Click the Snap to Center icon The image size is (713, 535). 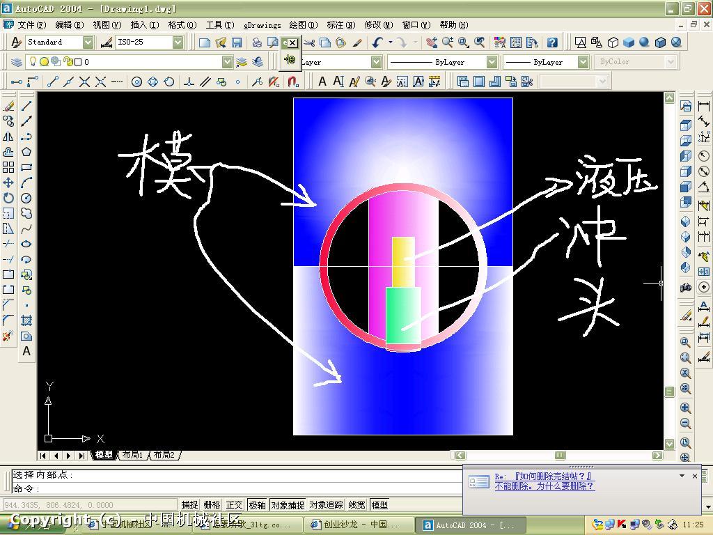coord(136,82)
